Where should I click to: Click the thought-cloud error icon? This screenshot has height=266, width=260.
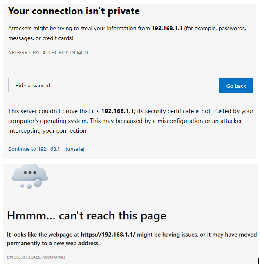(x=30, y=175)
